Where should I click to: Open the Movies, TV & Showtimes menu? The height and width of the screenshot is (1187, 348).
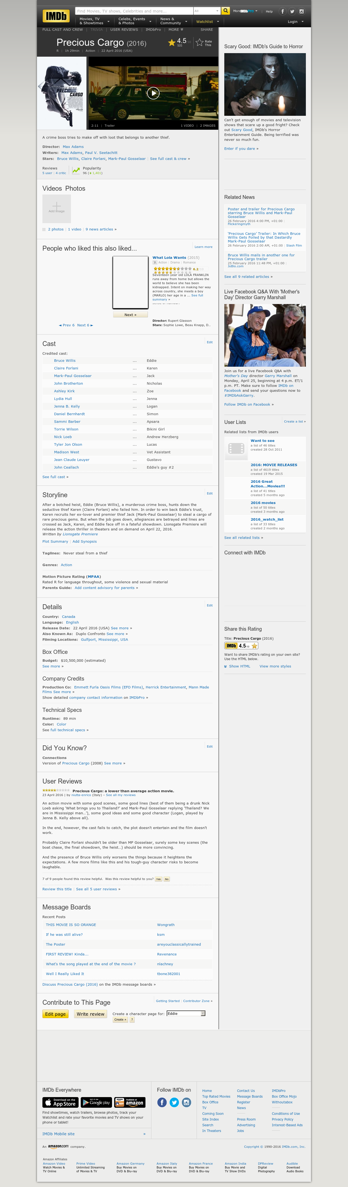(94, 21)
